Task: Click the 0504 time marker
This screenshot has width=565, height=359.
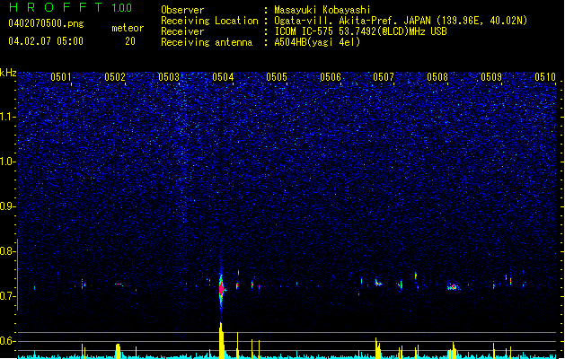Action: click(x=223, y=77)
